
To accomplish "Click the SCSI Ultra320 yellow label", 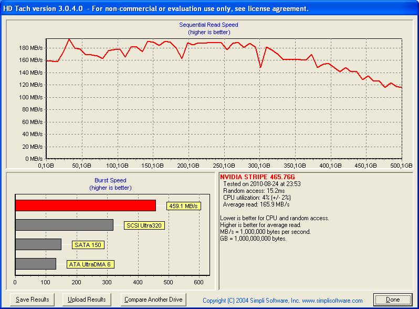I will click(x=144, y=225).
